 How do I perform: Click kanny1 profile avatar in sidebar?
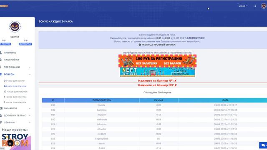[x=15, y=27]
